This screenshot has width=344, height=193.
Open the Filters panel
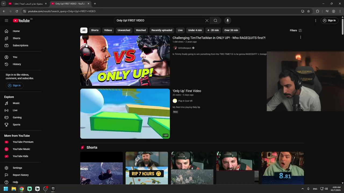coord(296,30)
